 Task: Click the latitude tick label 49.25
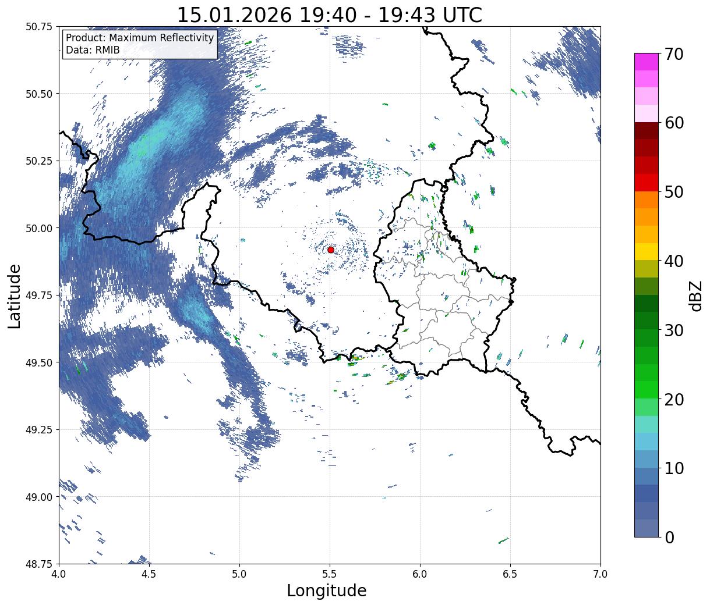tap(38, 430)
